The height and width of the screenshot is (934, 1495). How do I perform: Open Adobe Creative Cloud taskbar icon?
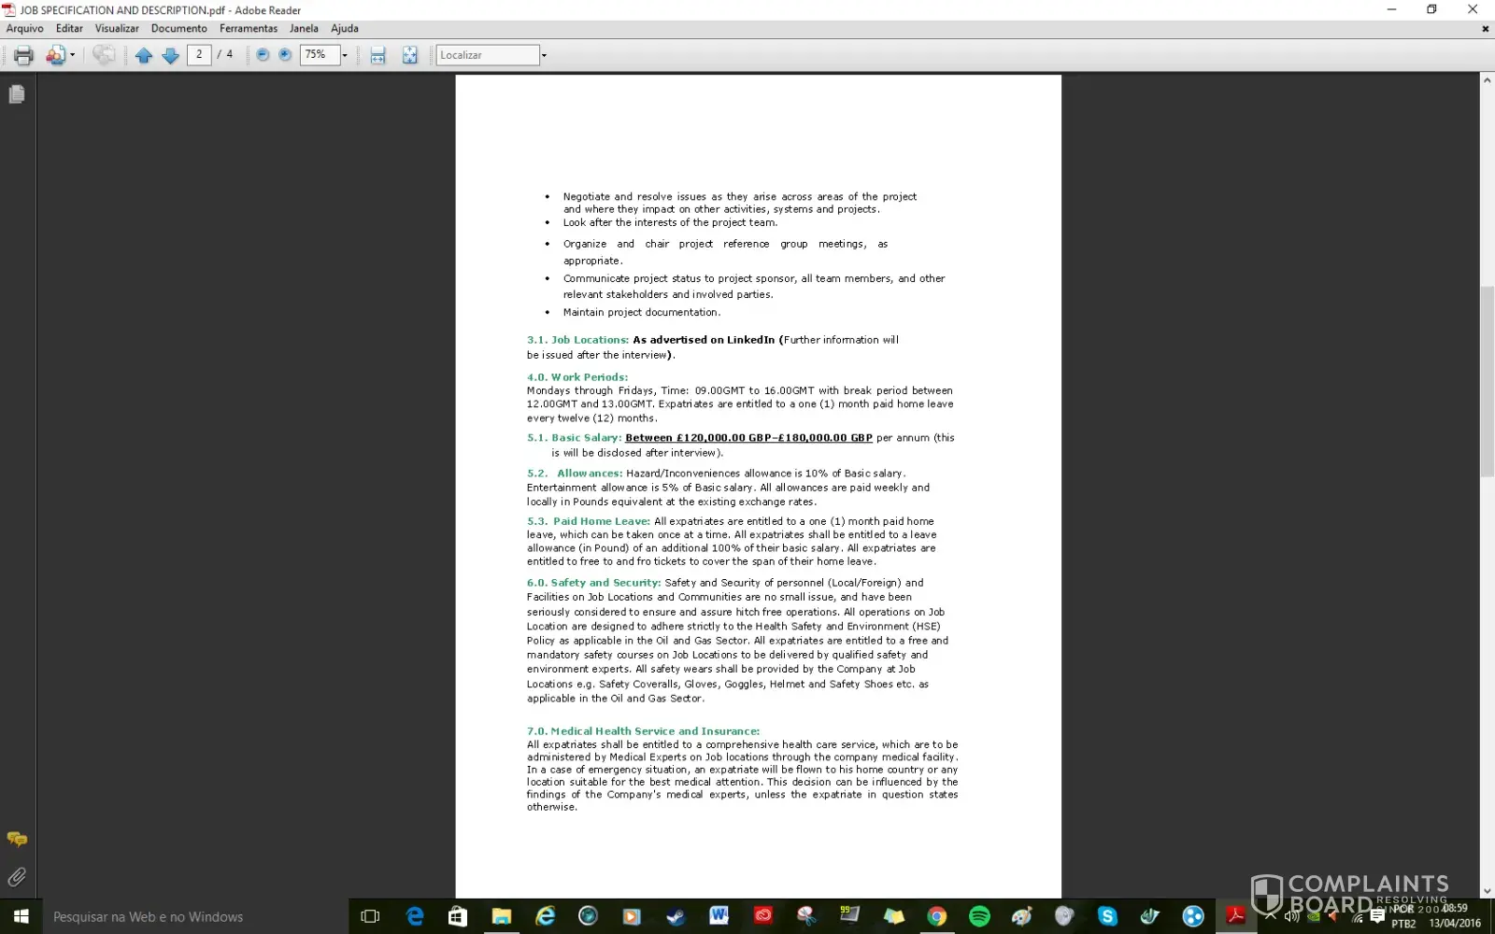point(762,916)
